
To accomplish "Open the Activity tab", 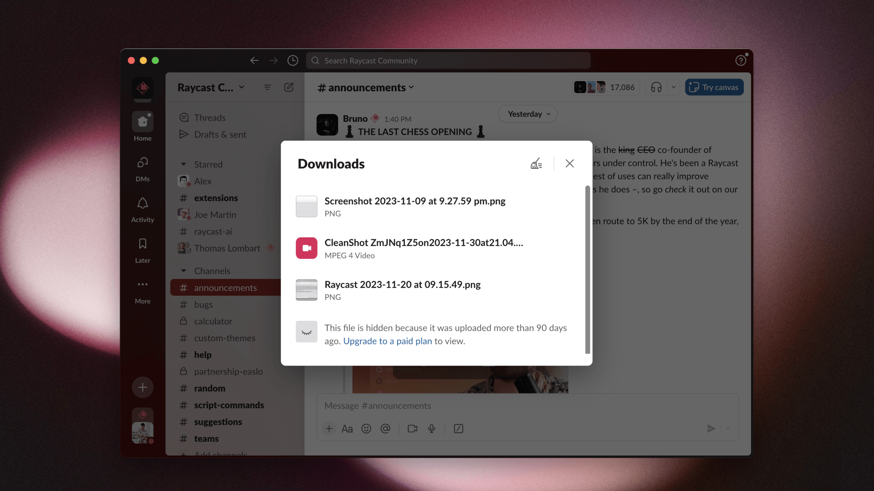I will [x=143, y=210].
